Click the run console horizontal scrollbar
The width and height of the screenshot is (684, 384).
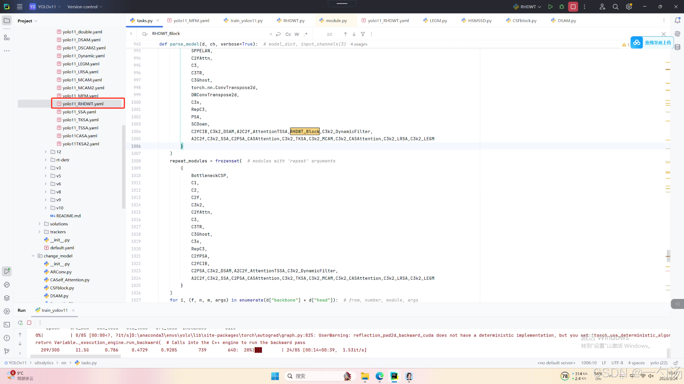tap(76, 356)
